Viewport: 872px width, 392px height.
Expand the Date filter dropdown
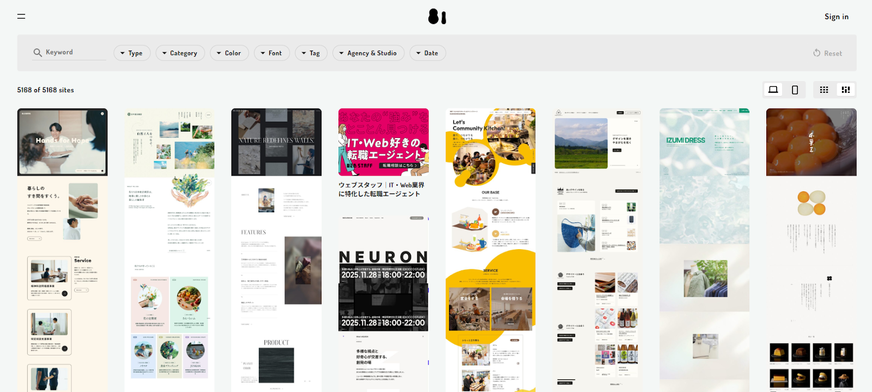(427, 53)
